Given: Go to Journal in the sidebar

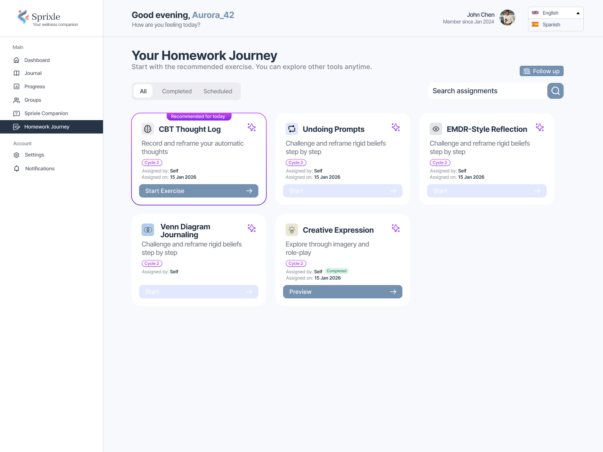Looking at the screenshot, I should point(33,73).
